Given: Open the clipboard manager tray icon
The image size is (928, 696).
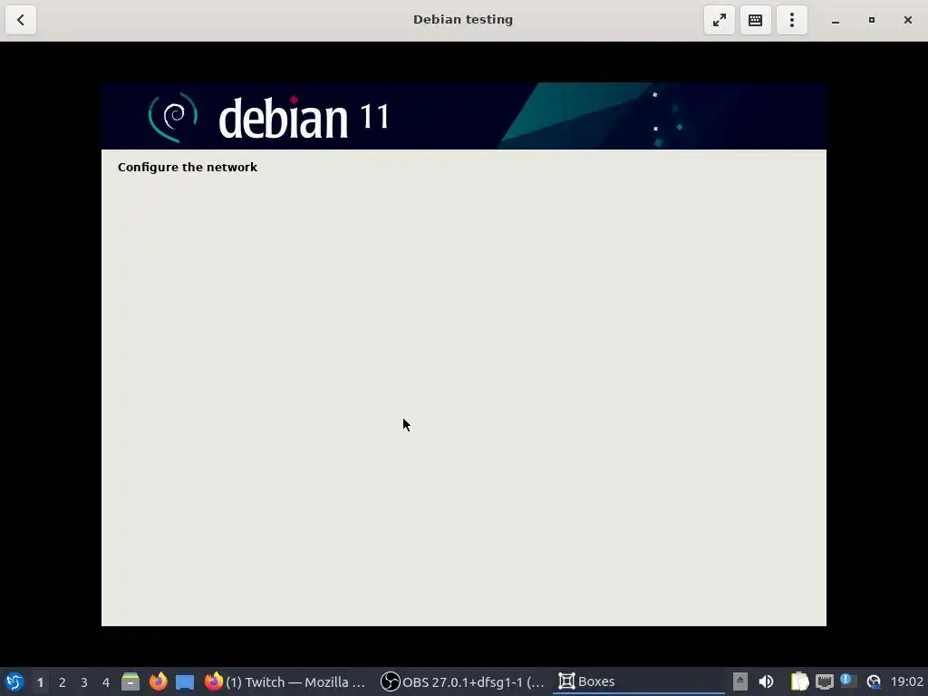Looking at the screenshot, I should (x=799, y=681).
